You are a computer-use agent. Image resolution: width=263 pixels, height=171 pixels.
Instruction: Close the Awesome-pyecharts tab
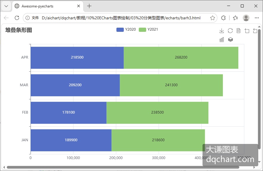pyautogui.click(x=79, y=6)
